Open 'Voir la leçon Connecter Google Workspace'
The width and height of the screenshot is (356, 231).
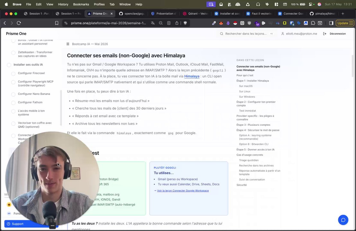(183, 191)
